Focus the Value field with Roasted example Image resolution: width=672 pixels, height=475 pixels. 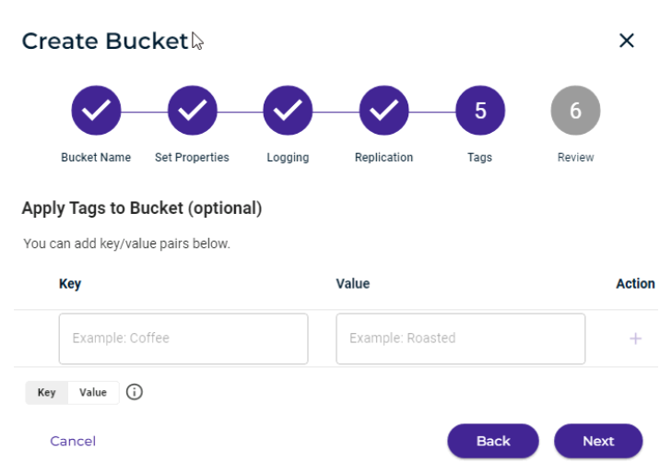point(461,338)
